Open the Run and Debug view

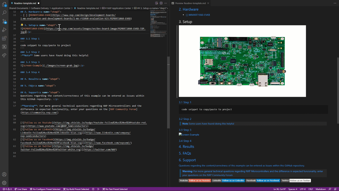coord(4,30)
